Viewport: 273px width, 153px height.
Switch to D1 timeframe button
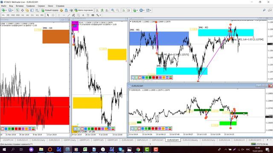click(x=32, y=15)
